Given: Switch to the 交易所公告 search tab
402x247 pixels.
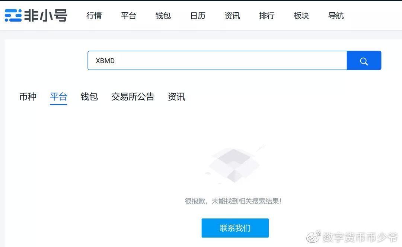Looking at the screenshot, I should coord(133,97).
